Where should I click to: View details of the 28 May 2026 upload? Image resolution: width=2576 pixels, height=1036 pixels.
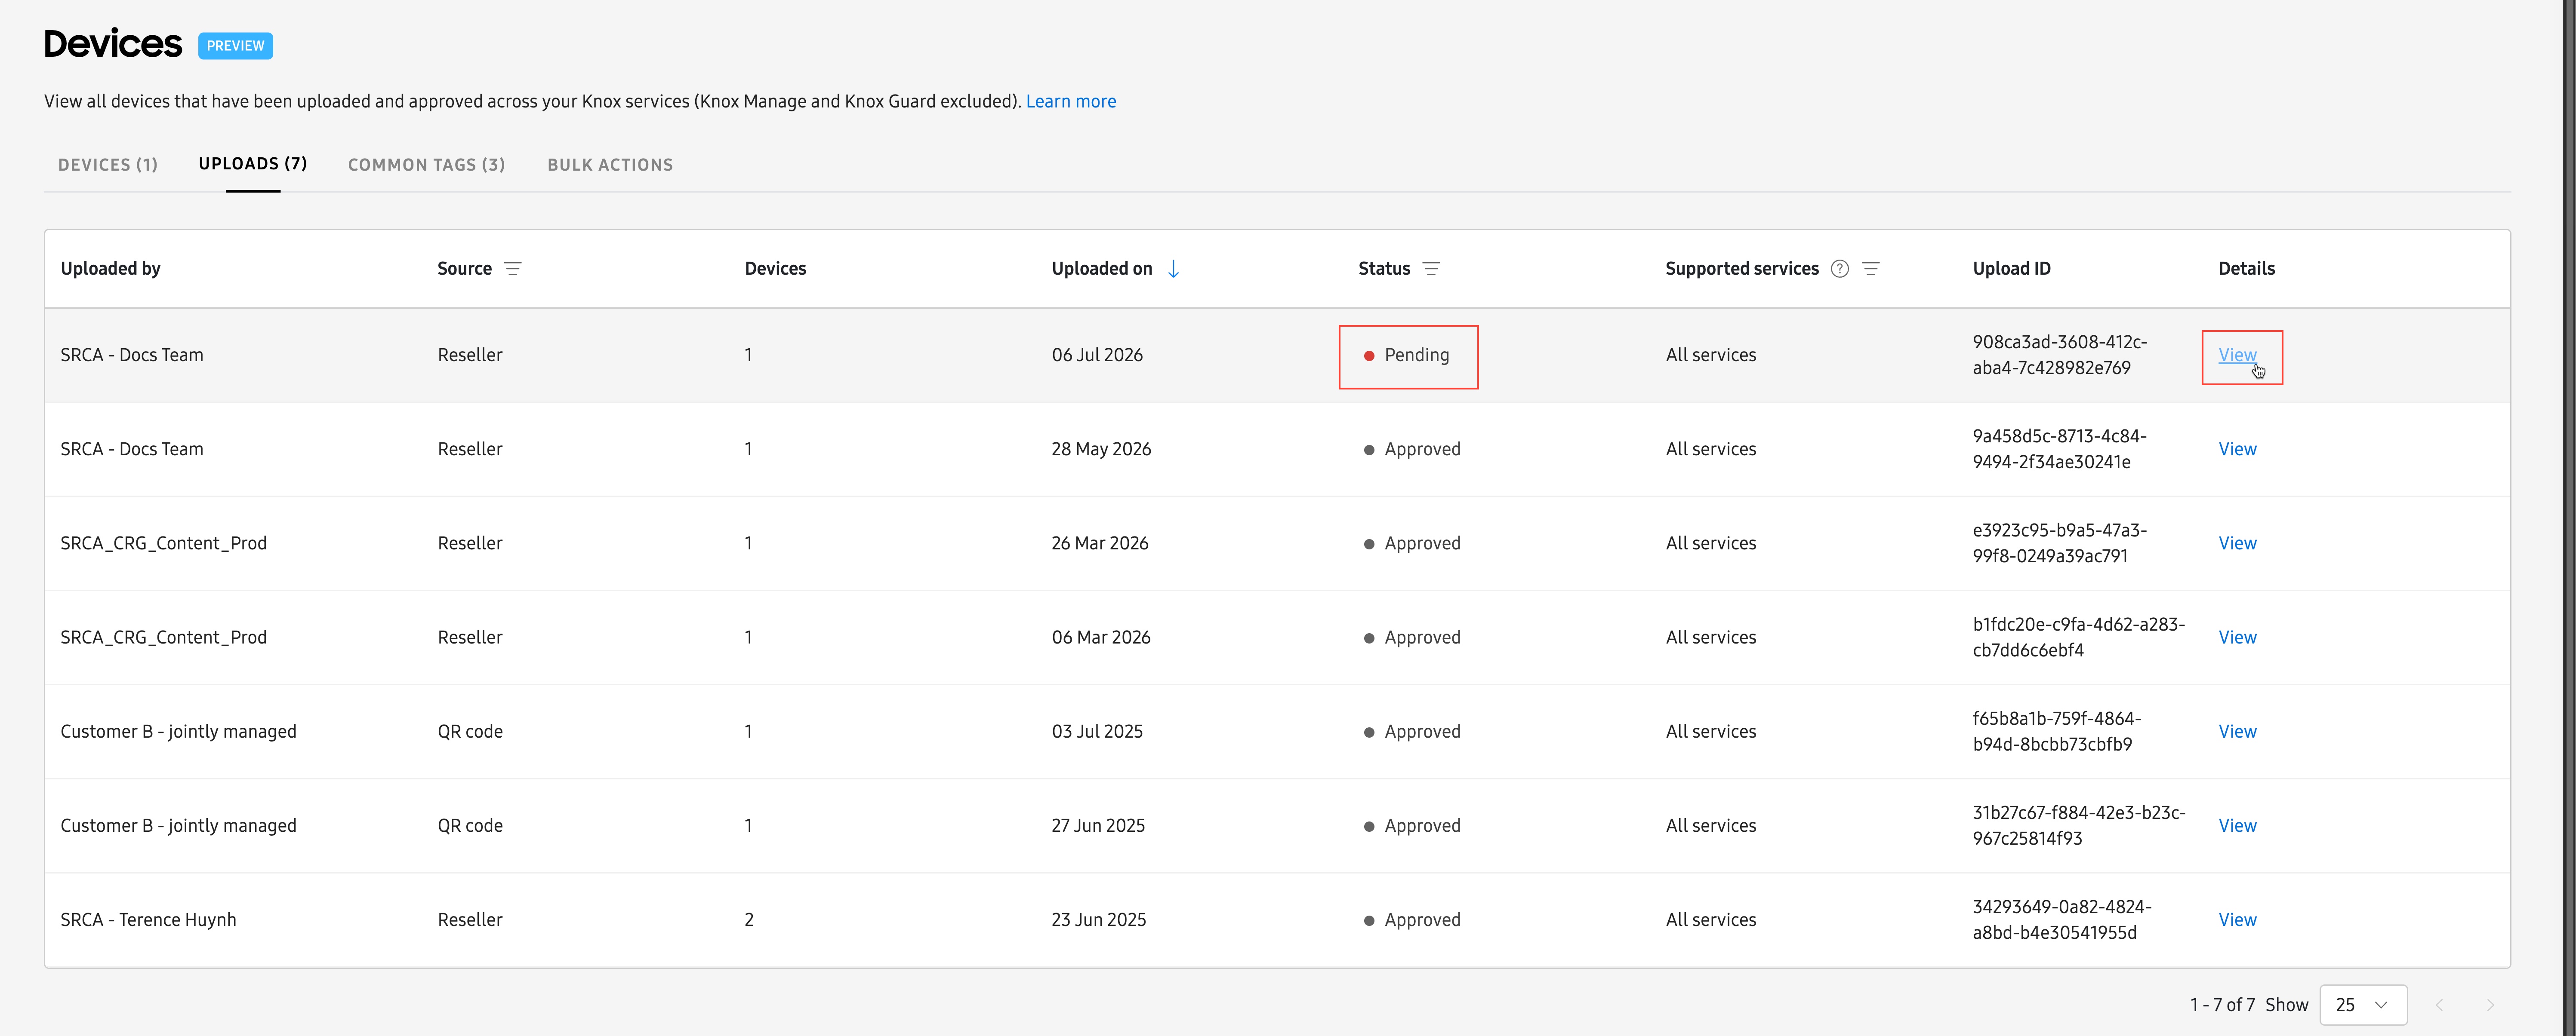pyautogui.click(x=2237, y=450)
